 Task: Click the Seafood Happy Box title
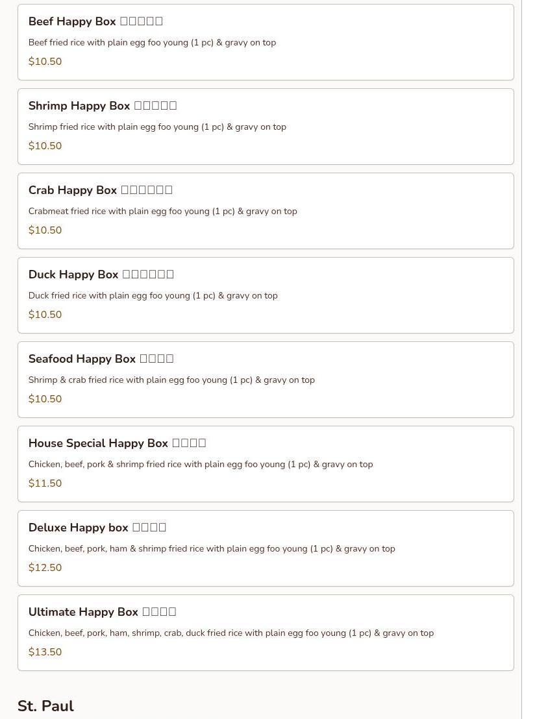[101, 359]
